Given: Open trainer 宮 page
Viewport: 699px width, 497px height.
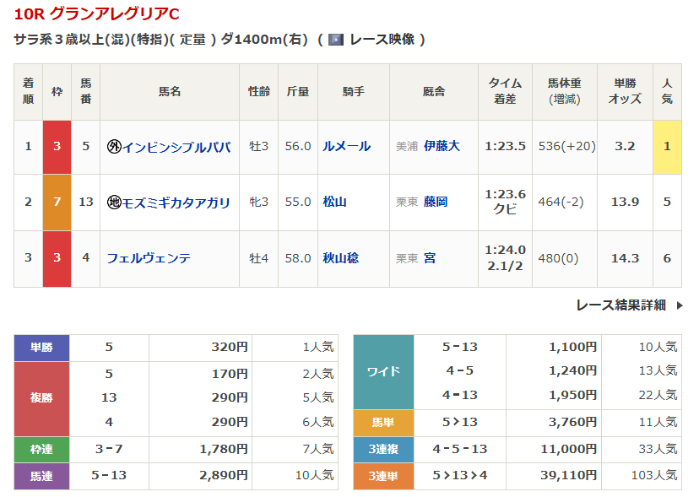Looking at the screenshot, I should coord(430,258).
